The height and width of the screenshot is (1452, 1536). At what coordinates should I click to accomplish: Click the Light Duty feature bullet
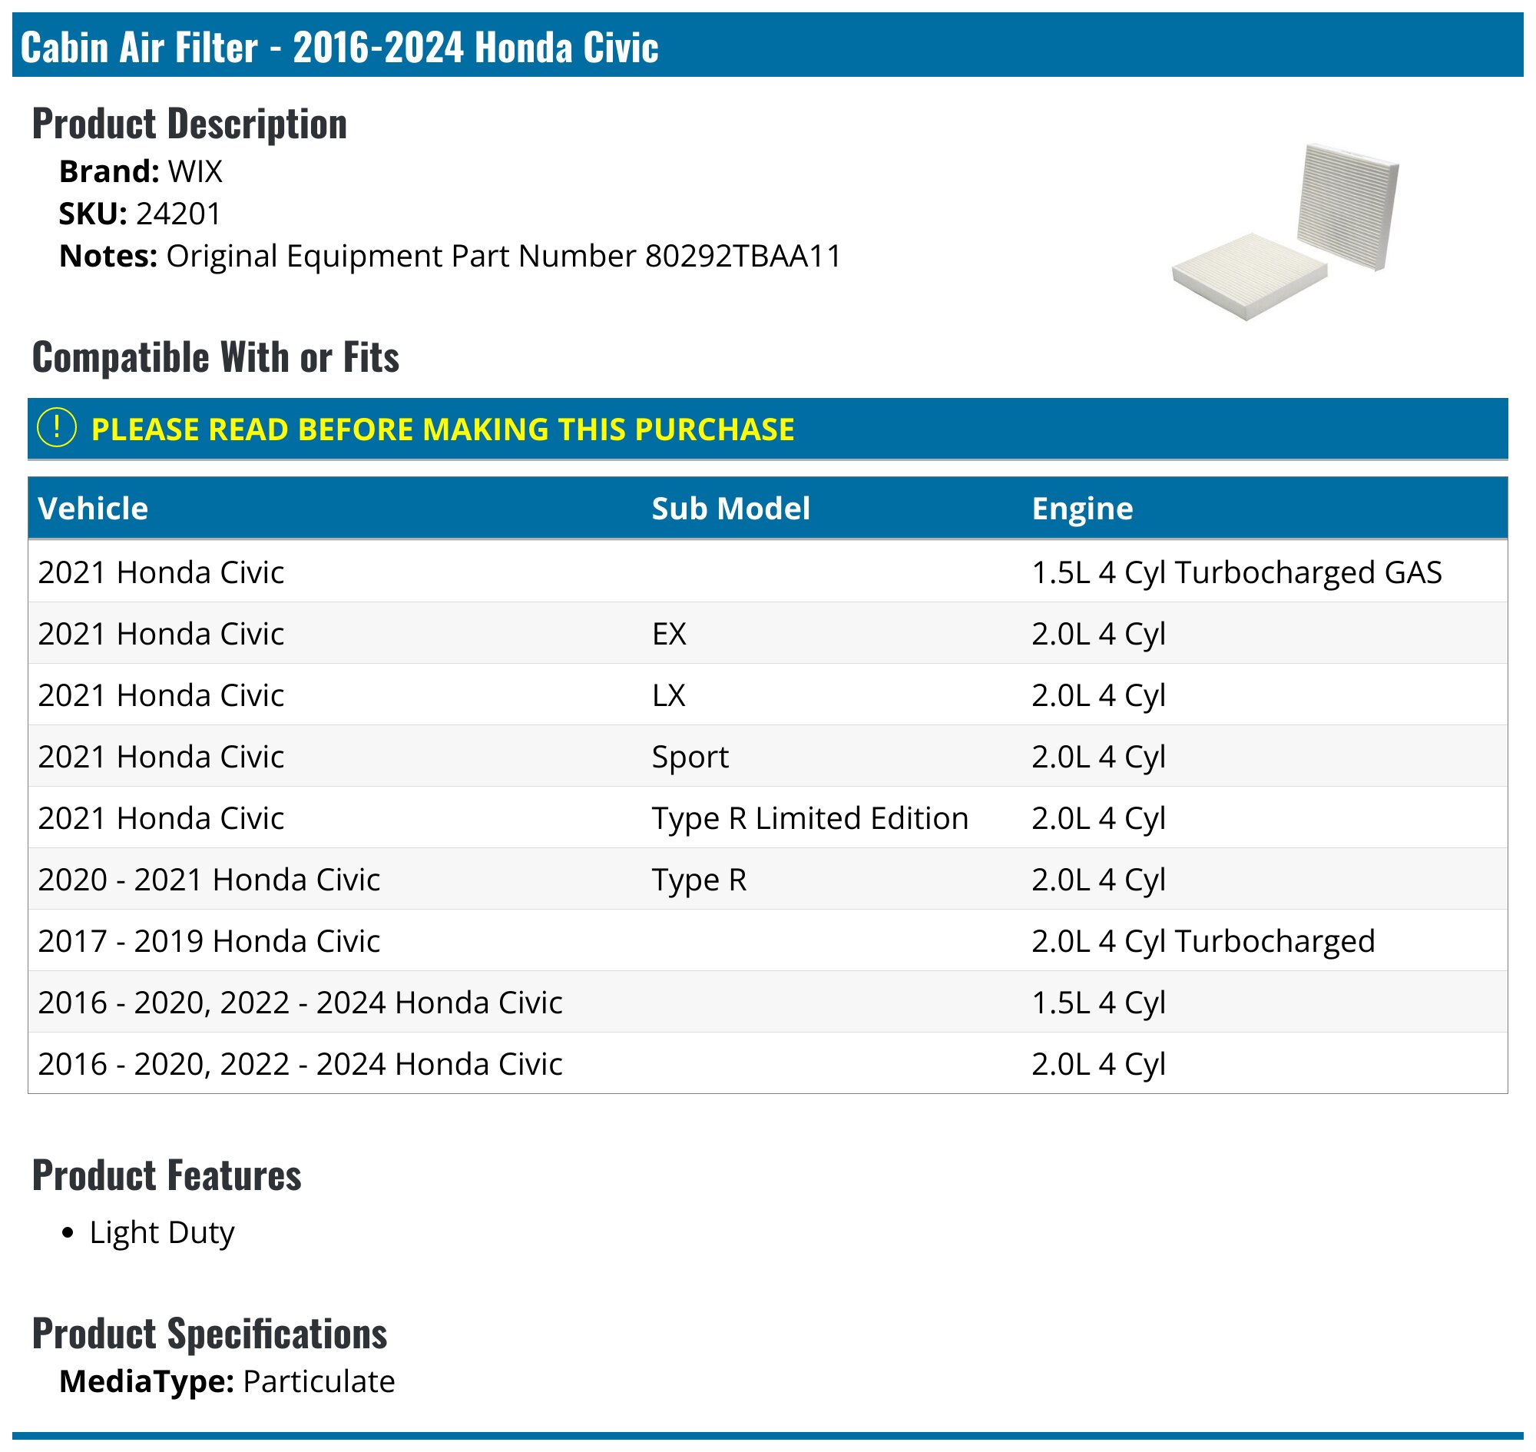pos(162,1232)
